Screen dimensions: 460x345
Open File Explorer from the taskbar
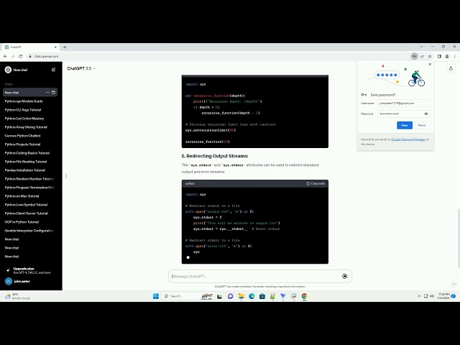(241, 296)
